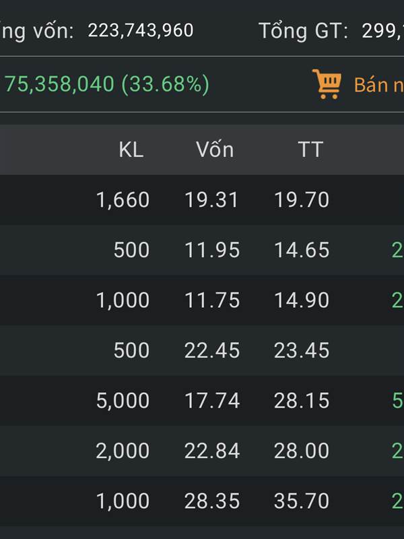Tap the orange shopping cart icon
Screen dimensions: 404x539
click(327, 84)
